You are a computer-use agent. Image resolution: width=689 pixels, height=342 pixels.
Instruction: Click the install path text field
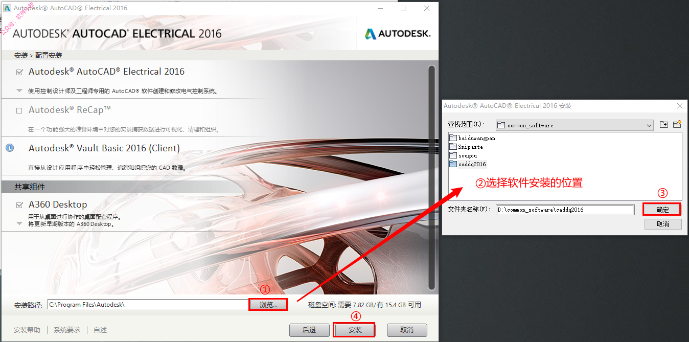tap(147, 305)
